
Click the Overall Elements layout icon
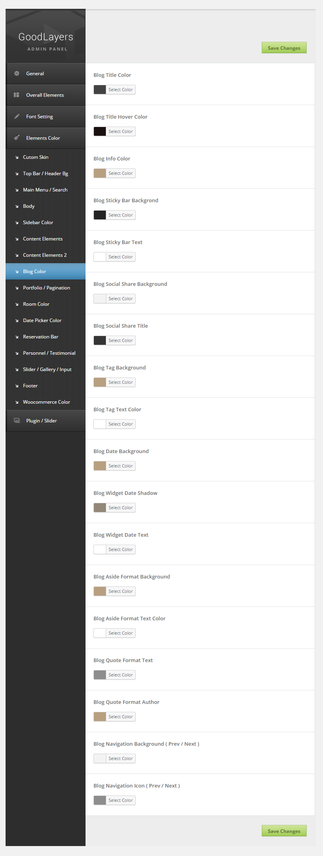(x=17, y=95)
